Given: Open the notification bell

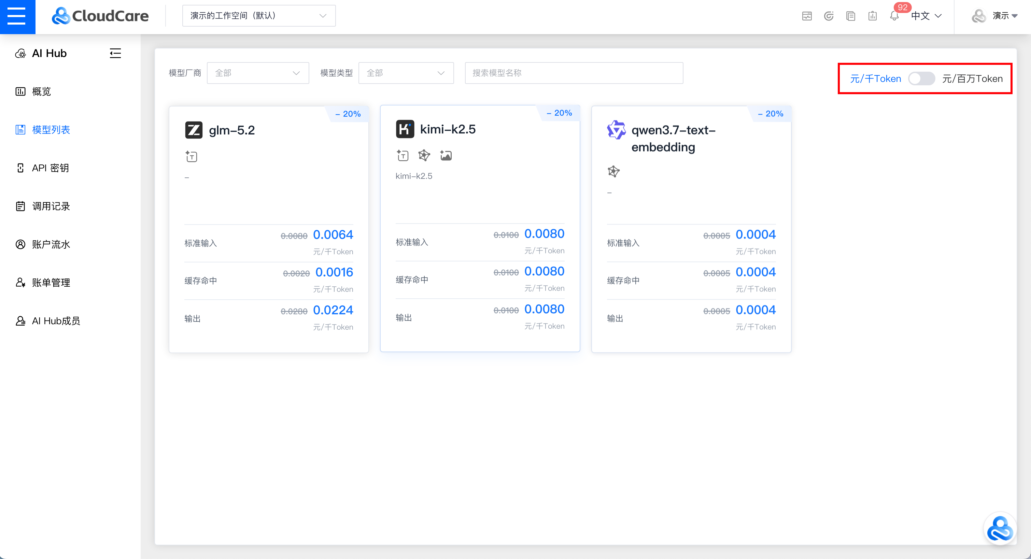Looking at the screenshot, I should [894, 16].
